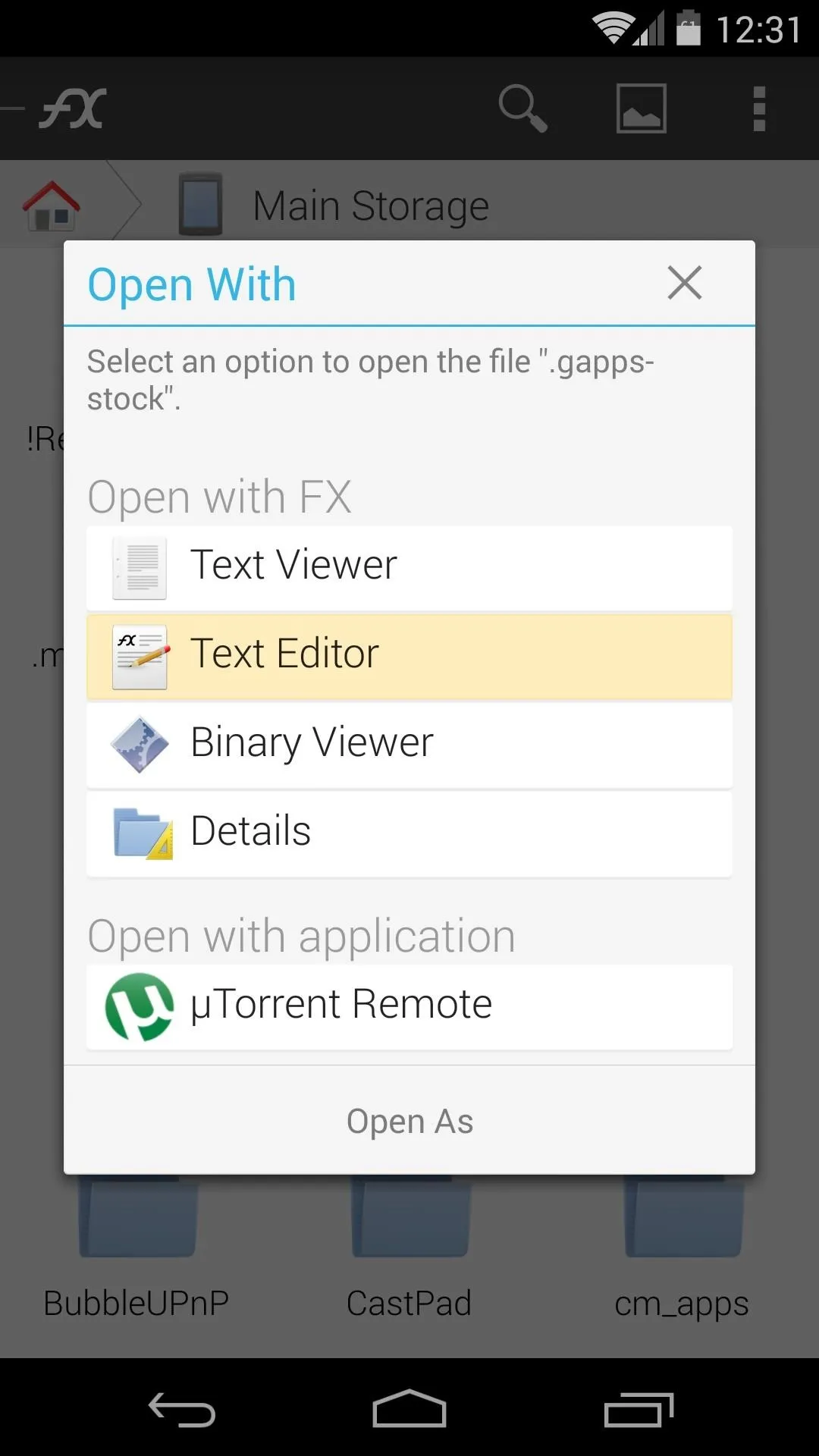
Task: Choose the Binary Viewer option
Action: [409, 745]
